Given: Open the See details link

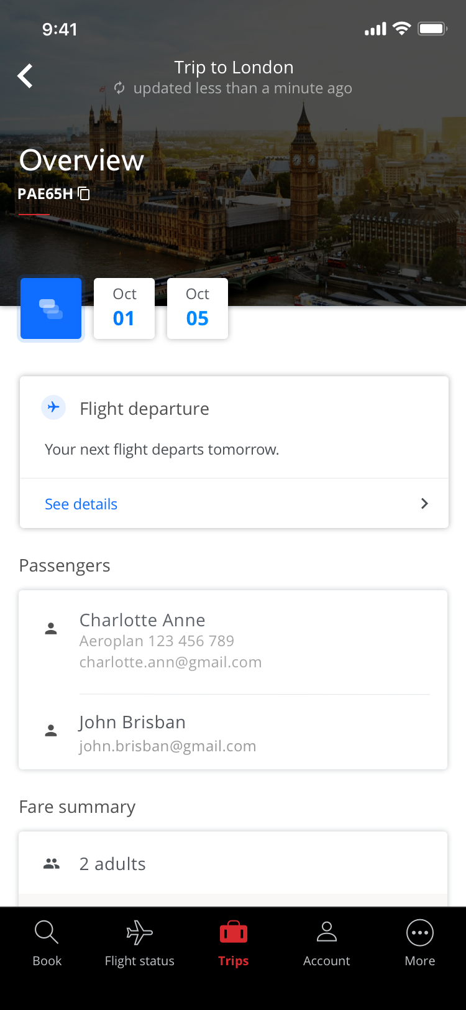Looking at the screenshot, I should [x=81, y=504].
